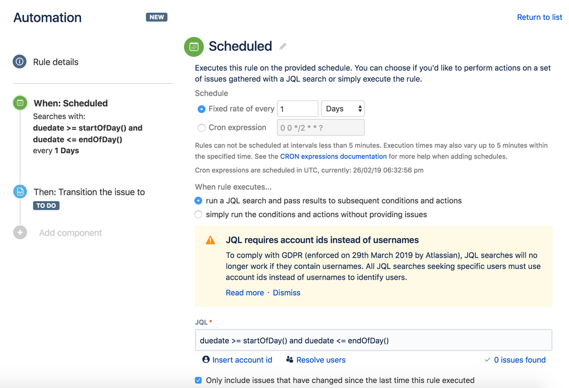The width and height of the screenshot is (569, 388).
Task: Click the pencil icon to rename Scheduled trigger
Action: tap(283, 46)
